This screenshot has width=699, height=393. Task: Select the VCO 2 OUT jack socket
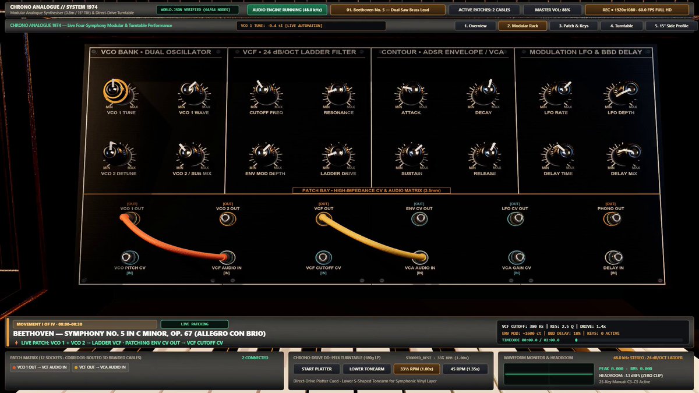pos(228,219)
